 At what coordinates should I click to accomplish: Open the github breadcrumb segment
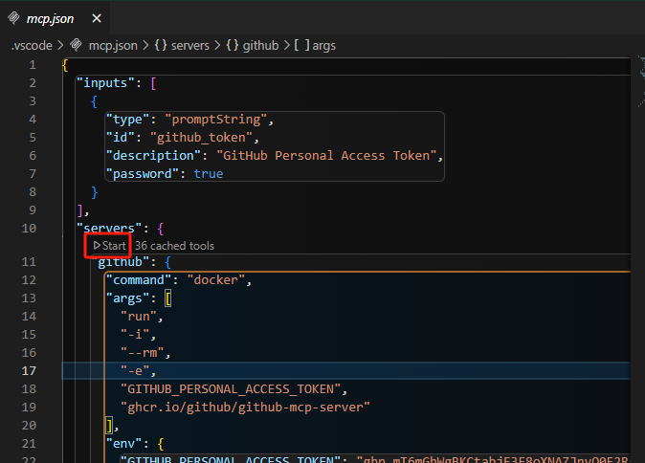(x=261, y=45)
